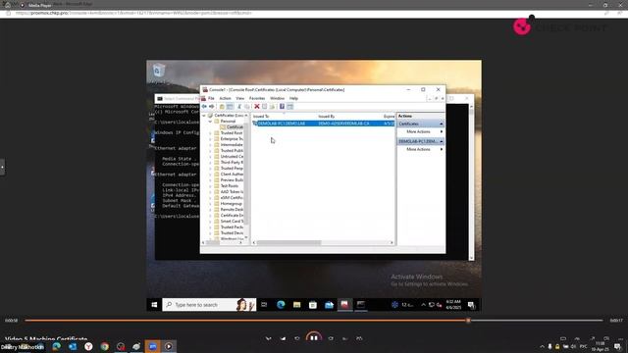Image resolution: width=628 pixels, height=353 pixels.
Task: Show hidden icons in VM system tray
Action: (x=423, y=305)
